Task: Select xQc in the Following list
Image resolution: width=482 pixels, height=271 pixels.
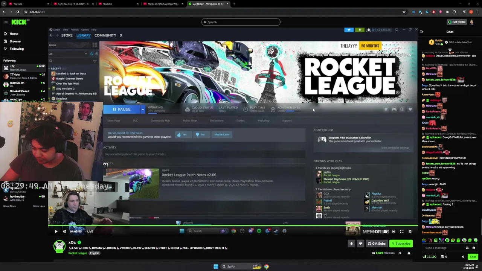Action: (24, 68)
